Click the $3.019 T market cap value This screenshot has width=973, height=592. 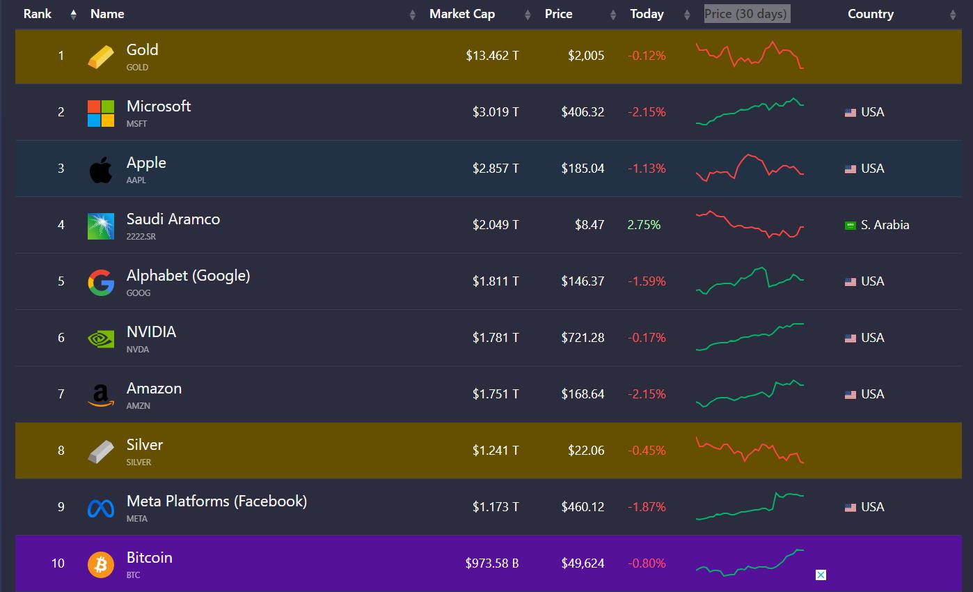pos(496,112)
